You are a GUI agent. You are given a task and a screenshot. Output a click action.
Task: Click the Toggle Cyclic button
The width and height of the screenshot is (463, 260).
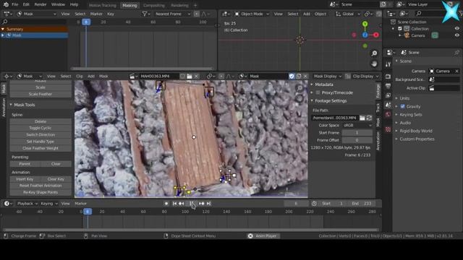[41, 129]
